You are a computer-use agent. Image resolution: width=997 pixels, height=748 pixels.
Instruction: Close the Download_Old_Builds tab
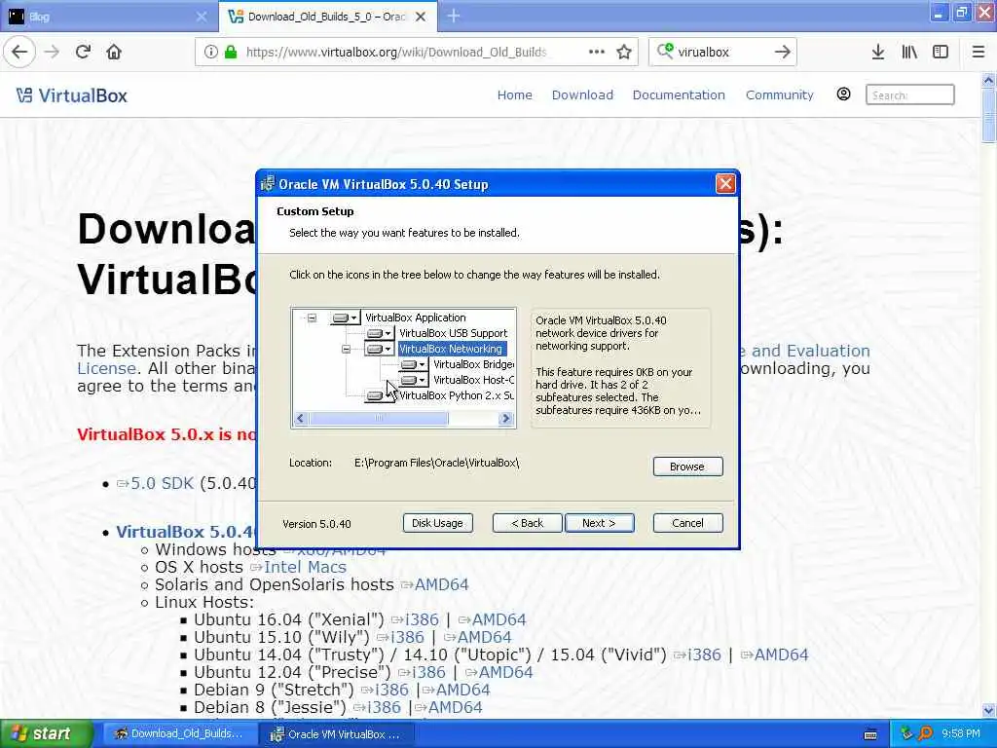(x=421, y=17)
